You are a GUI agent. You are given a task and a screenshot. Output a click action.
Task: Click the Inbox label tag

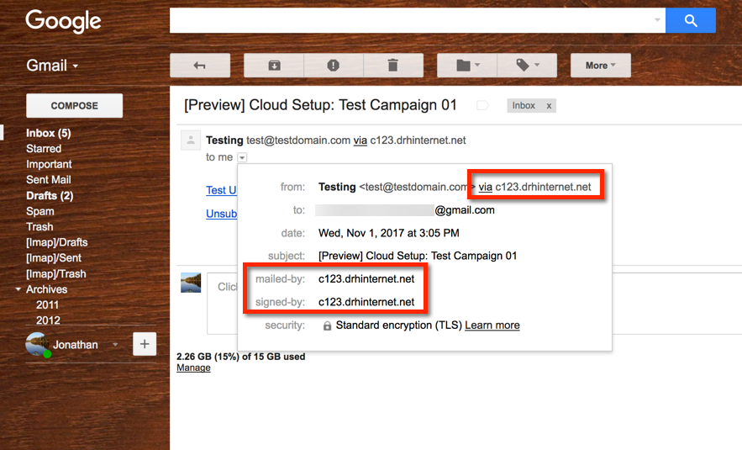524,106
